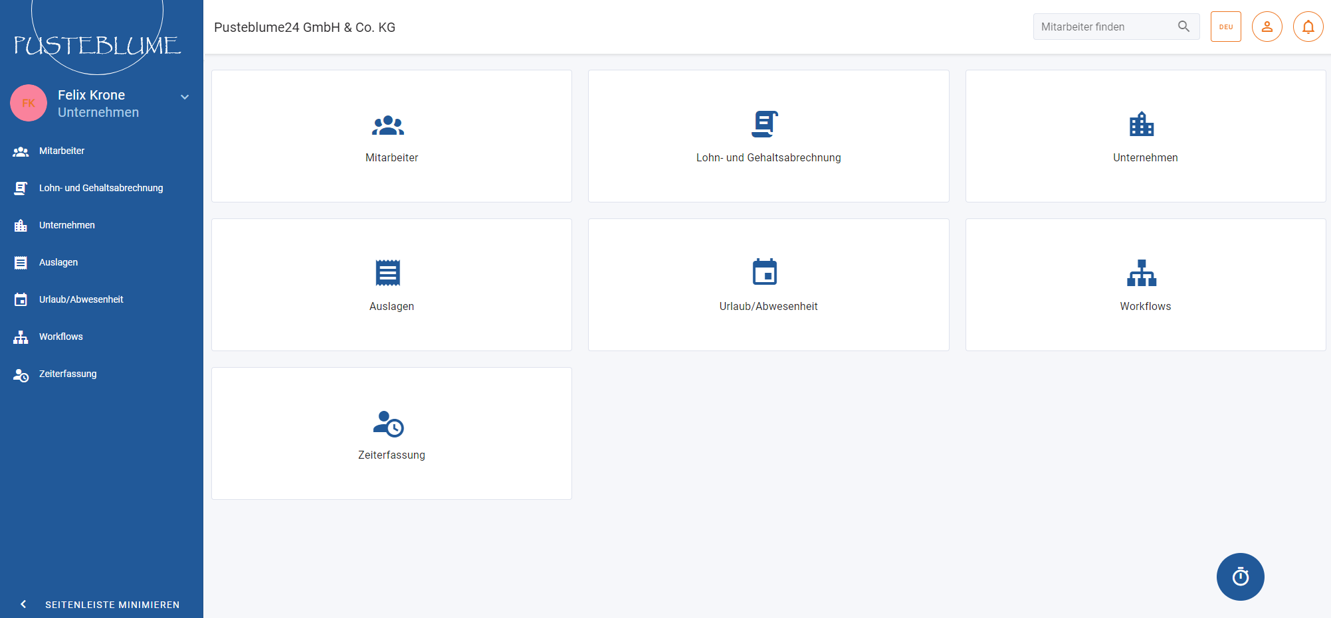Open Workflows card via its hierarchy icon

(1142, 273)
